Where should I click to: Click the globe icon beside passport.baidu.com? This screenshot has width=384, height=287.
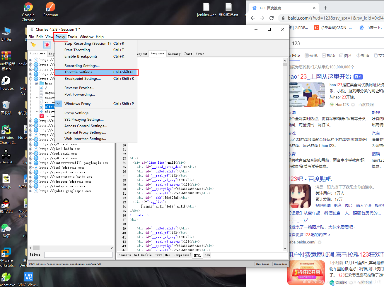click(x=36, y=172)
